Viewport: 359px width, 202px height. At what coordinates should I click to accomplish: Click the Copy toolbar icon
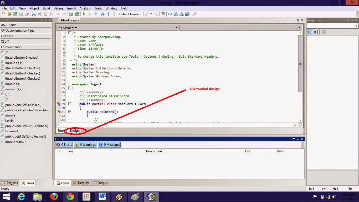pos(40,14)
